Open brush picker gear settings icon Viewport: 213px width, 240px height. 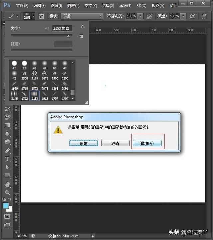click(83, 27)
